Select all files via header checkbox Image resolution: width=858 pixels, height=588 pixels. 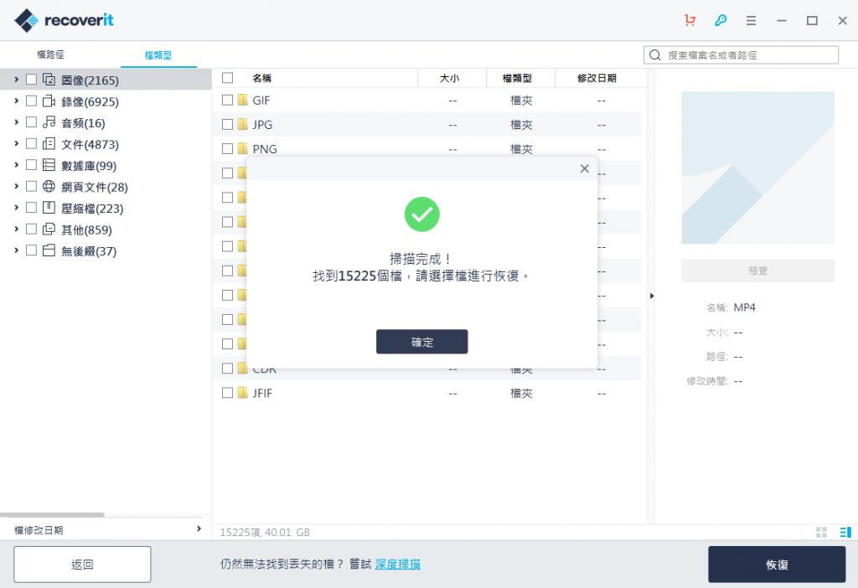coord(226,77)
